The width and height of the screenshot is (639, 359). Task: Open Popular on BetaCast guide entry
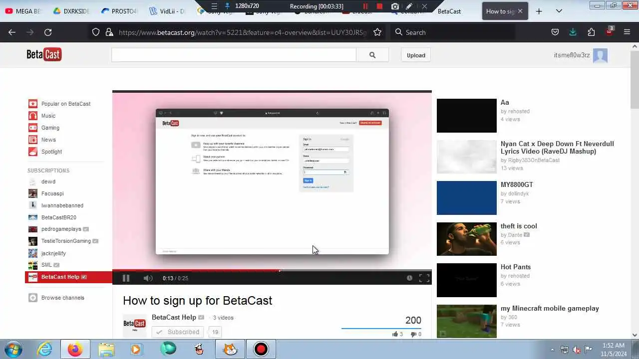click(x=66, y=104)
